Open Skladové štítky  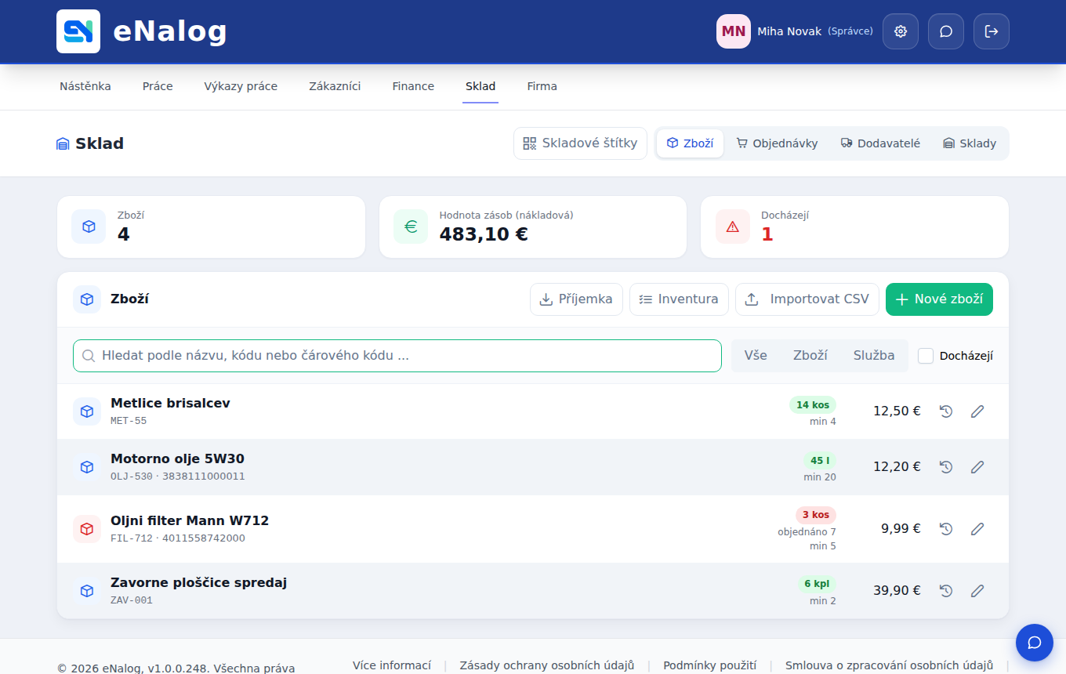pyautogui.click(x=580, y=143)
